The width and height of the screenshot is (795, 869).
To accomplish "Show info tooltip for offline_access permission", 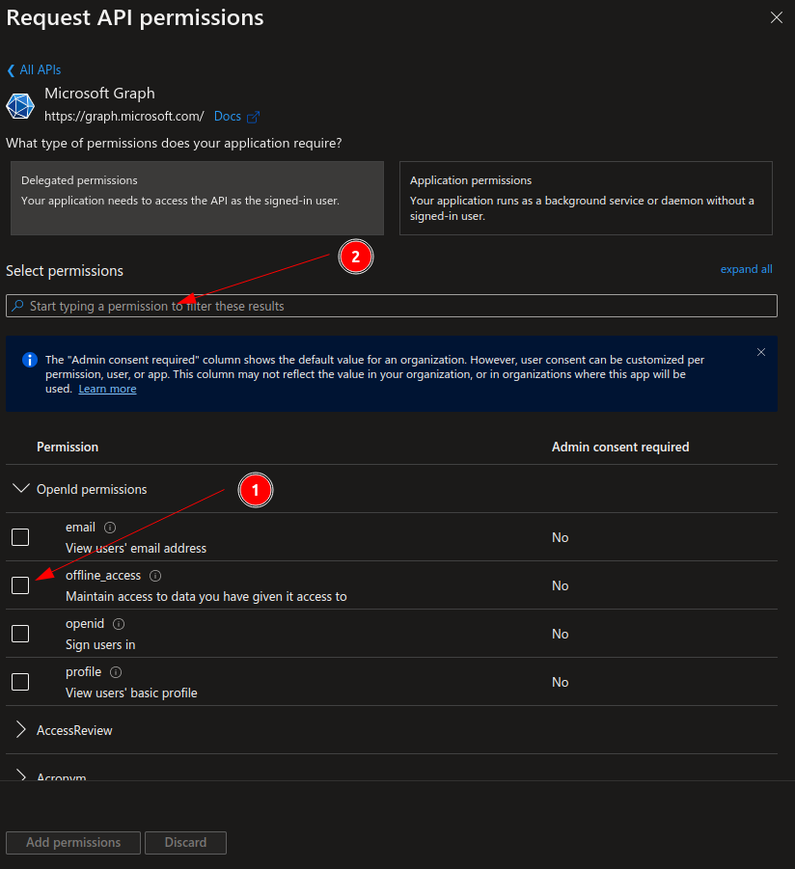I will pos(155,576).
